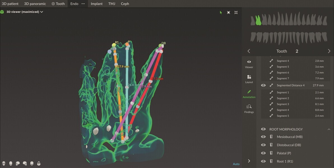Image resolution: width=334 pixels, height=168 pixels.
Task: Open the 3D panoramic tab
Action: point(35,4)
